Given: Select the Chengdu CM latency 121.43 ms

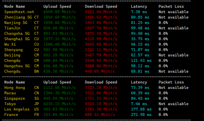Looking at the screenshot, I should point(141,60).
